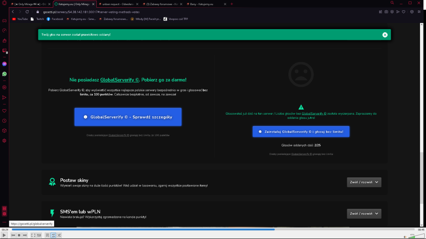Open the Player icon in sidebar
Screen dimensions: 426x239
coord(4,87)
